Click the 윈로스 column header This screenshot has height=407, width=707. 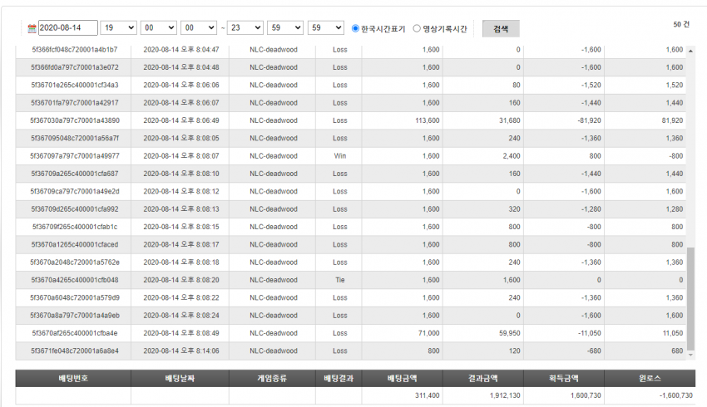[x=650, y=378]
